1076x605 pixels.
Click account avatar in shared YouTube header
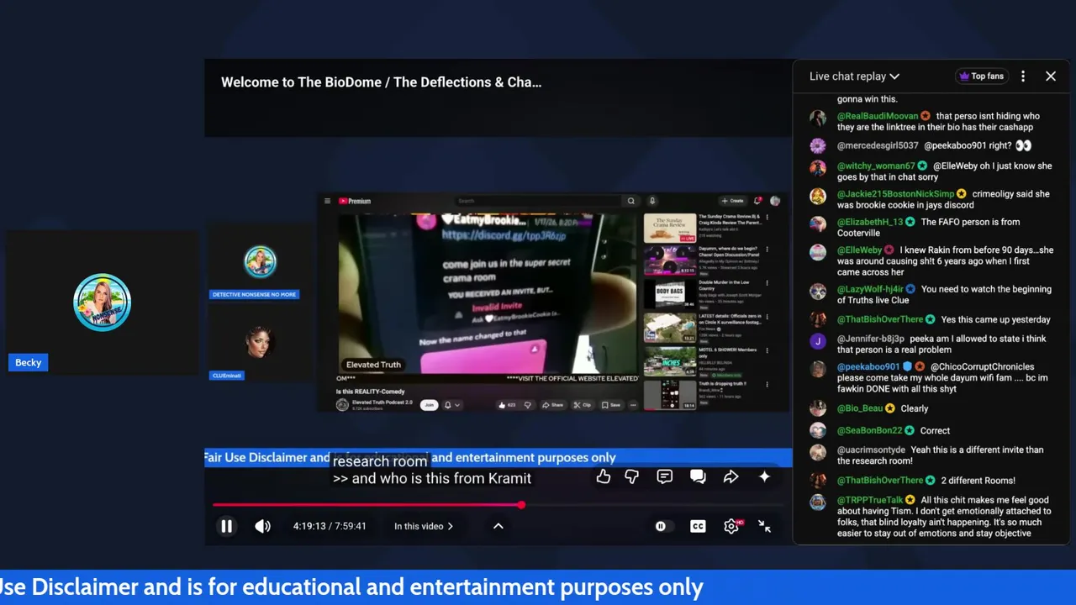tap(775, 201)
